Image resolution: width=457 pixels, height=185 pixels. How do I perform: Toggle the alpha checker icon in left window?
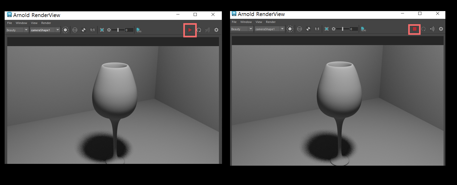84,30
